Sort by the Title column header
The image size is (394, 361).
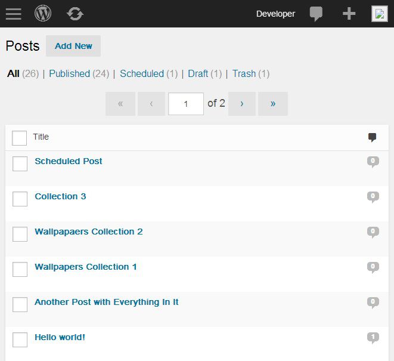click(41, 137)
